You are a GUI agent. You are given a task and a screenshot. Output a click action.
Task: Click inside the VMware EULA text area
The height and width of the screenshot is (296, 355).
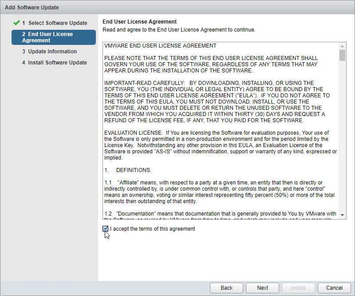(221, 130)
